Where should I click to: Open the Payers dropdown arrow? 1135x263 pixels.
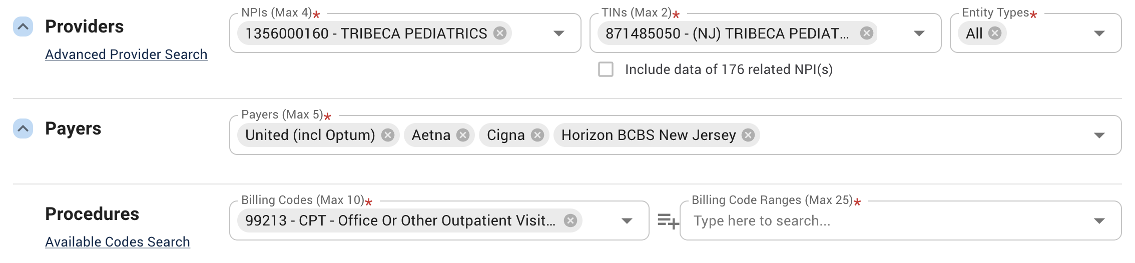[1099, 135]
